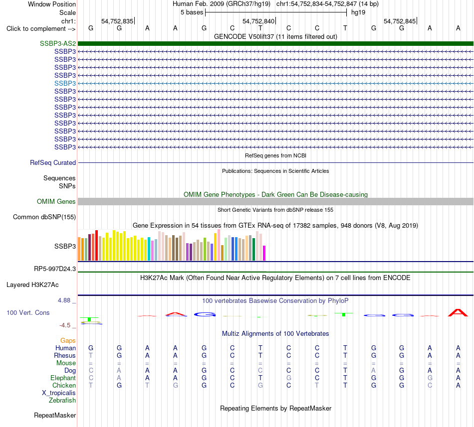Screen dimensions: 474x427
Task: Open the light-blue highlighted SSBP3 transcript label
Action: [65, 83]
